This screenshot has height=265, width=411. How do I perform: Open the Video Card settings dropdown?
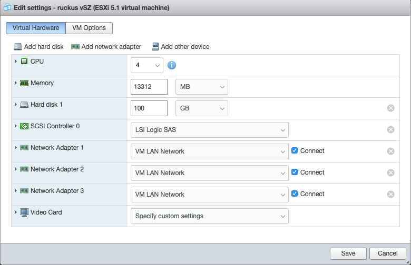click(209, 216)
